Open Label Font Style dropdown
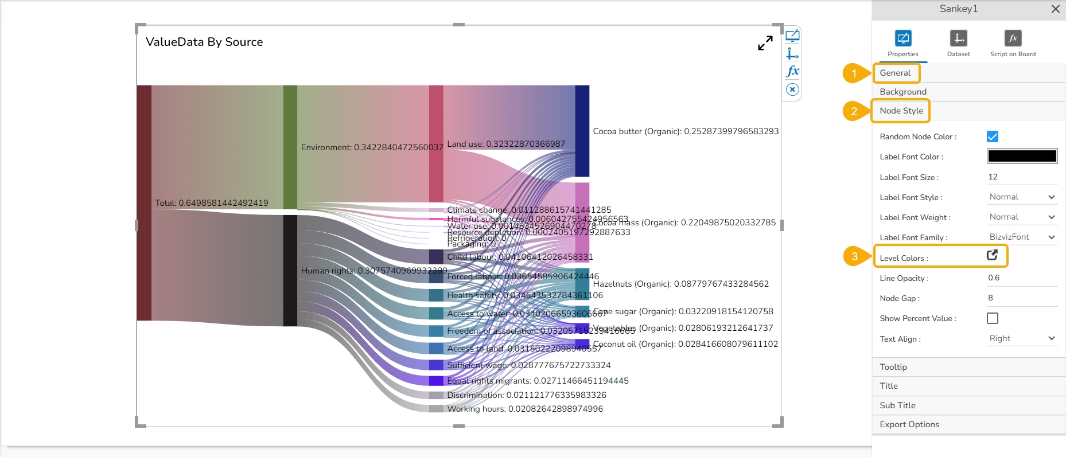 (1022, 197)
